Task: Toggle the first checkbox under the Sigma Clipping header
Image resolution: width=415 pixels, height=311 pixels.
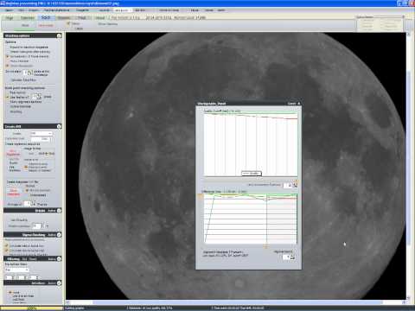Action: [7, 246]
